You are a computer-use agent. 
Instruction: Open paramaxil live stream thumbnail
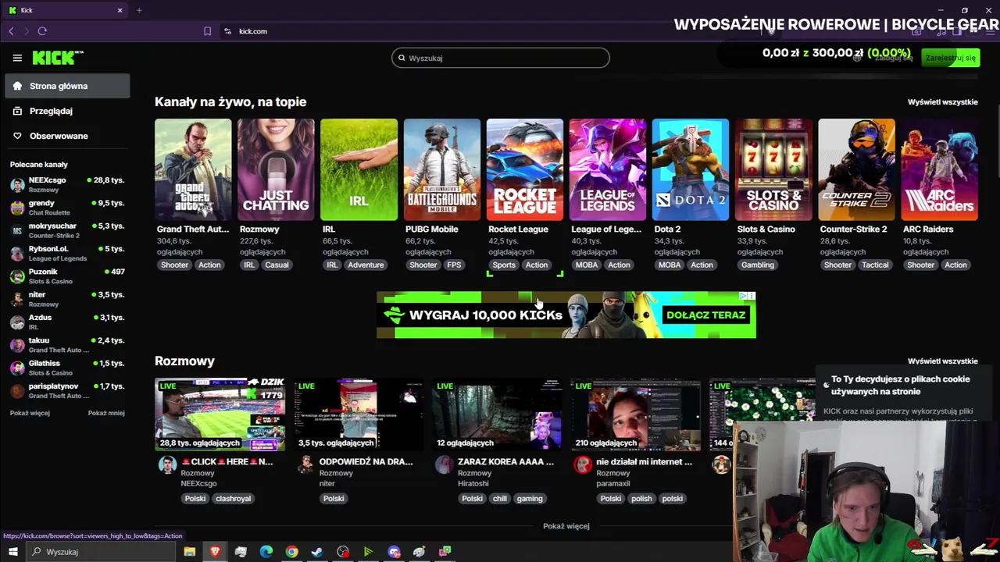tap(635, 414)
